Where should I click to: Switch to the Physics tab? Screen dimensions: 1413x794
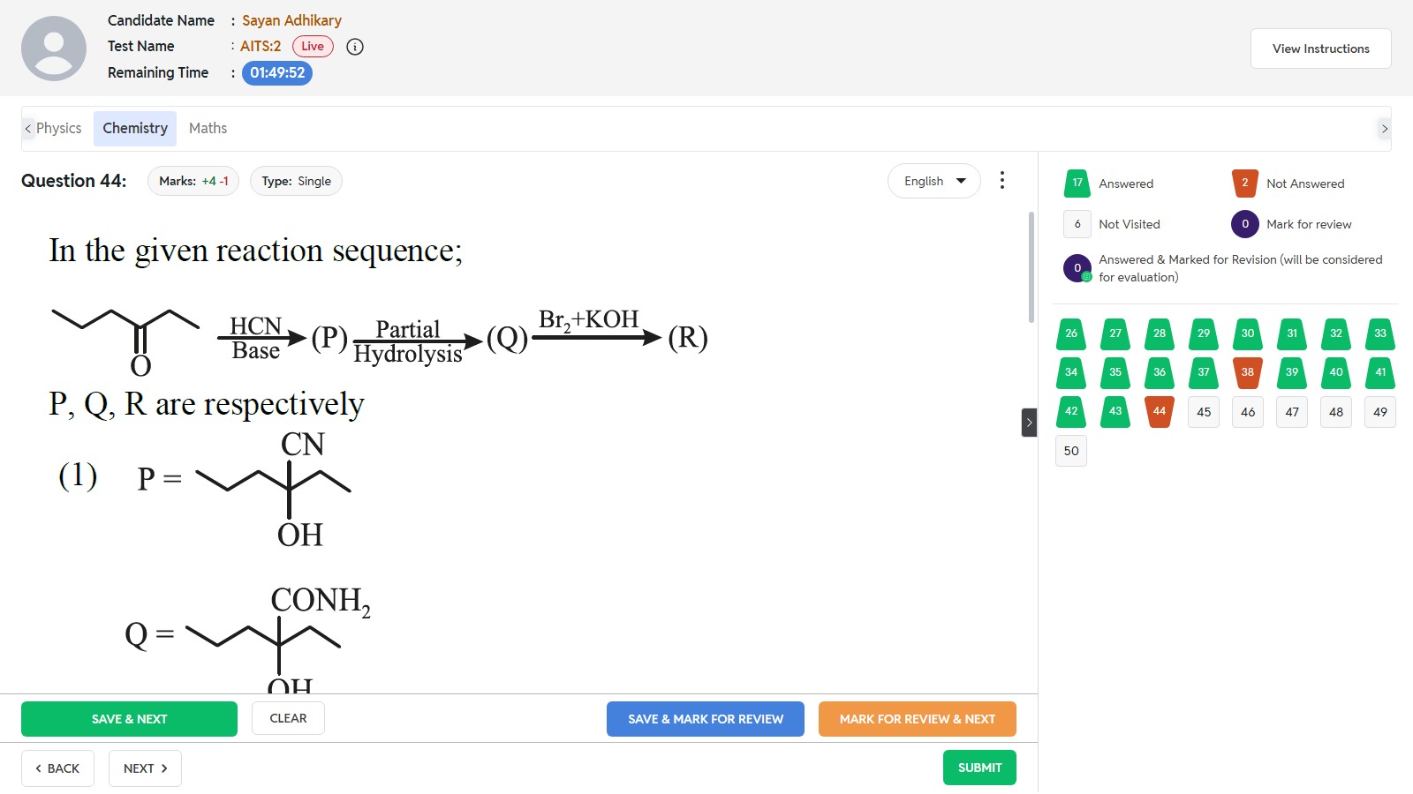coord(58,129)
